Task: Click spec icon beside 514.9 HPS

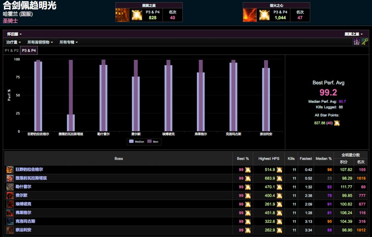Action: (x=279, y=170)
